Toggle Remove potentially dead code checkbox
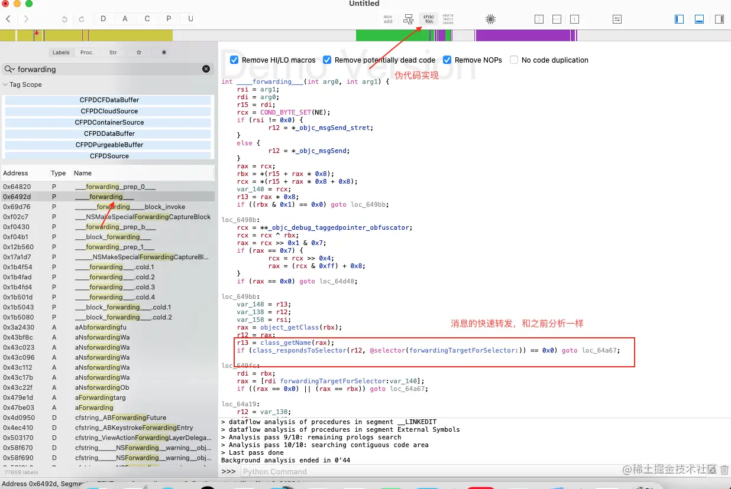This screenshot has width=731, height=489. 327,60
